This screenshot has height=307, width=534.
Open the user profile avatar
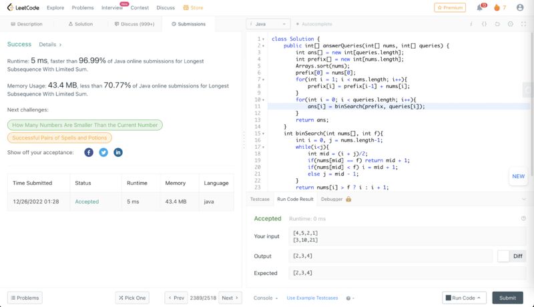pyautogui.click(x=520, y=7)
